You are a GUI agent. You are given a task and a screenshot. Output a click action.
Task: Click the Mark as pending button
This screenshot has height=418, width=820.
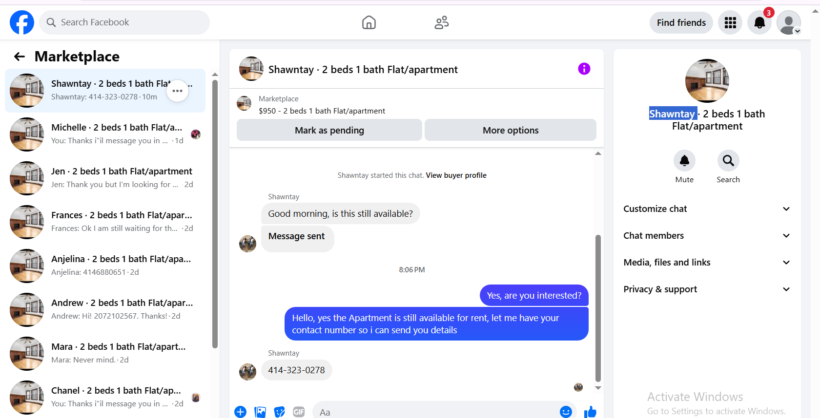tap(329, 130)
